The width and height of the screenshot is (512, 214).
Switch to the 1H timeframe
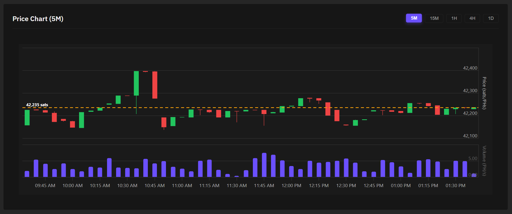pos(454,18)
